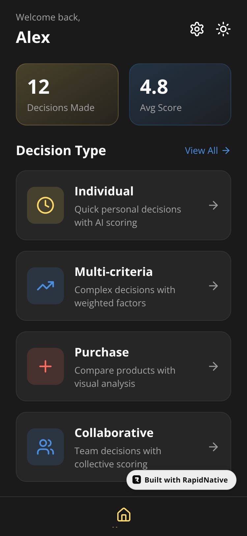Go to Home tab in bottom bar

click(x=124, y=515)
